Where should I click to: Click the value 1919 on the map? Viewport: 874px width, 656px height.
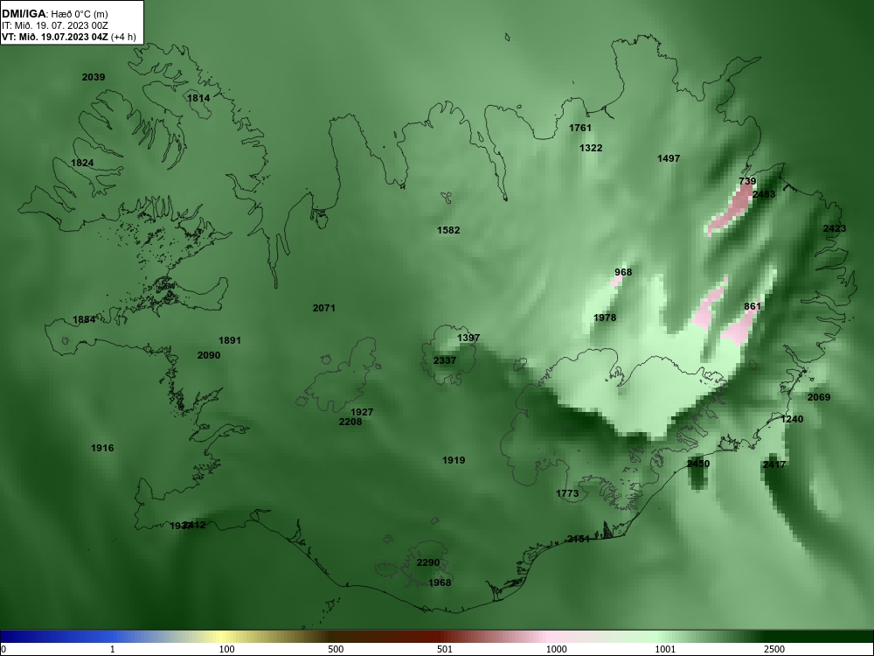(x=453, y=460)
